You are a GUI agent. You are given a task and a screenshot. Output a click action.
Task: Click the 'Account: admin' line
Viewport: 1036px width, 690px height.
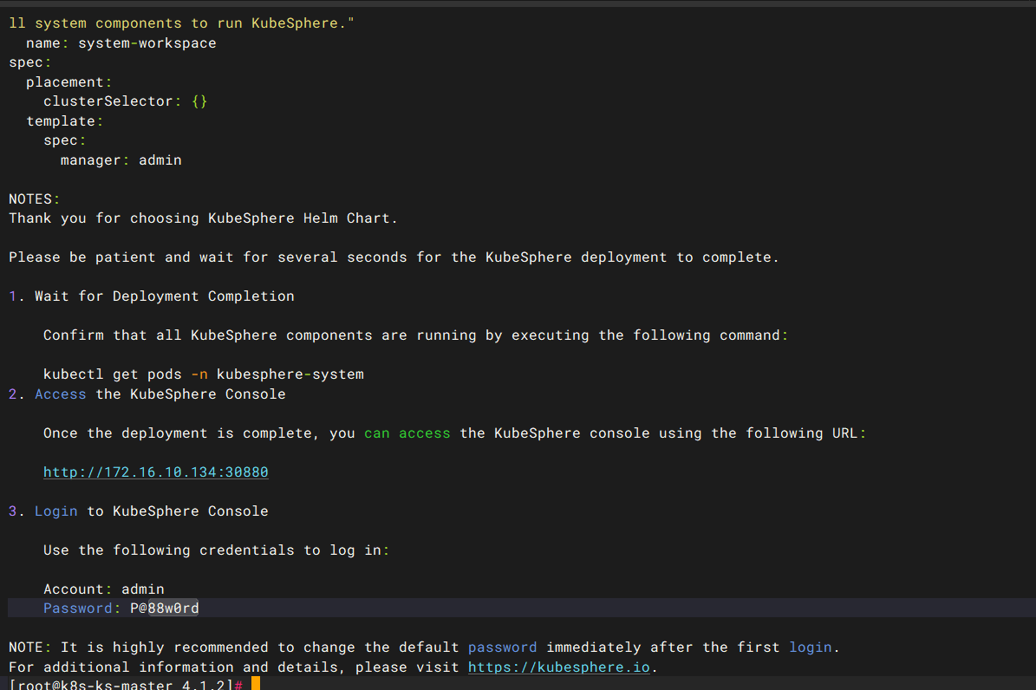pos(104,589)
